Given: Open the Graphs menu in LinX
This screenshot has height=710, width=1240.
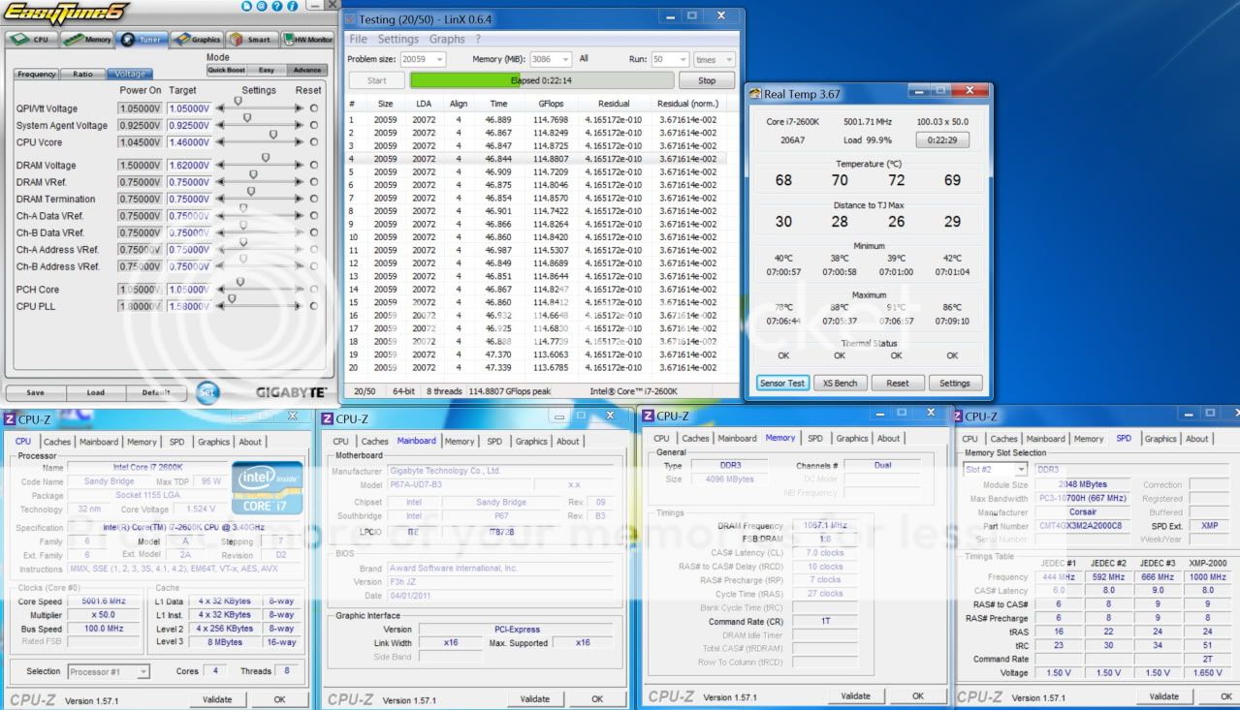Looking at the screenshot, I should coord(447,40).
